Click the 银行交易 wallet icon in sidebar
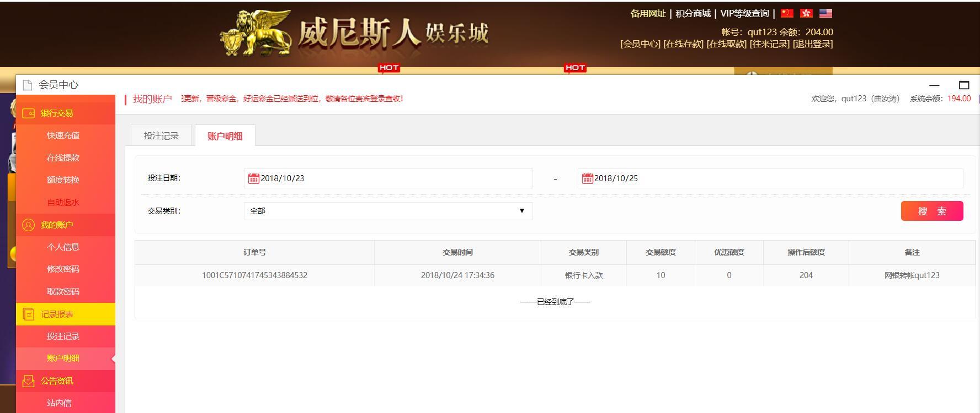Image resolution: width=980 pixels, height=413 pixels. pyautogui.click(x=28, y=113)
